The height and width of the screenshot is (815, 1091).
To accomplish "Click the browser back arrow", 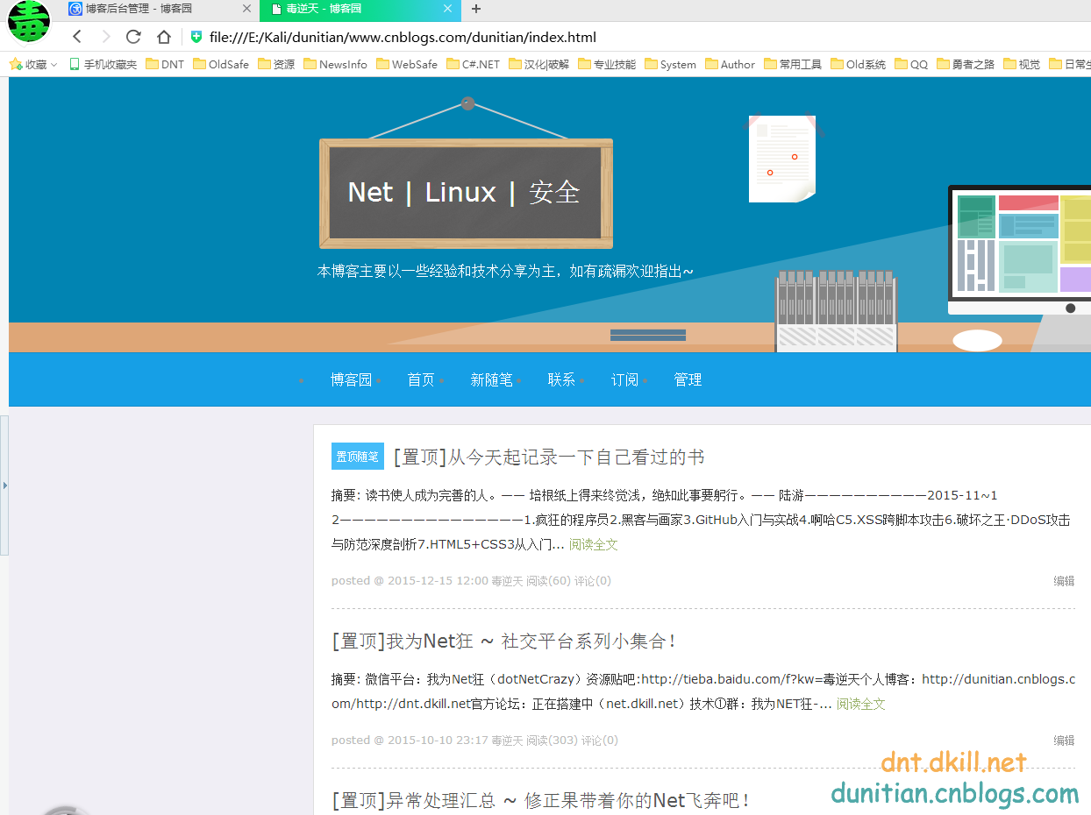I will (x=77, y=37).
